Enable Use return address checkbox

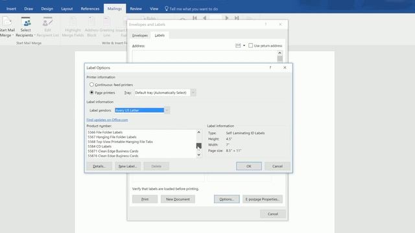coord(251,46)
